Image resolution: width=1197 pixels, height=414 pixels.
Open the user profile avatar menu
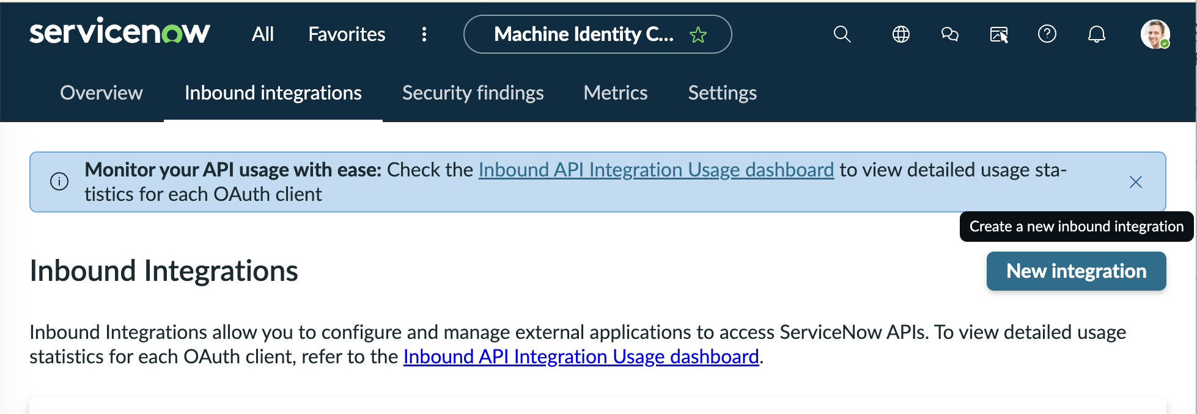coord(1155,34)
